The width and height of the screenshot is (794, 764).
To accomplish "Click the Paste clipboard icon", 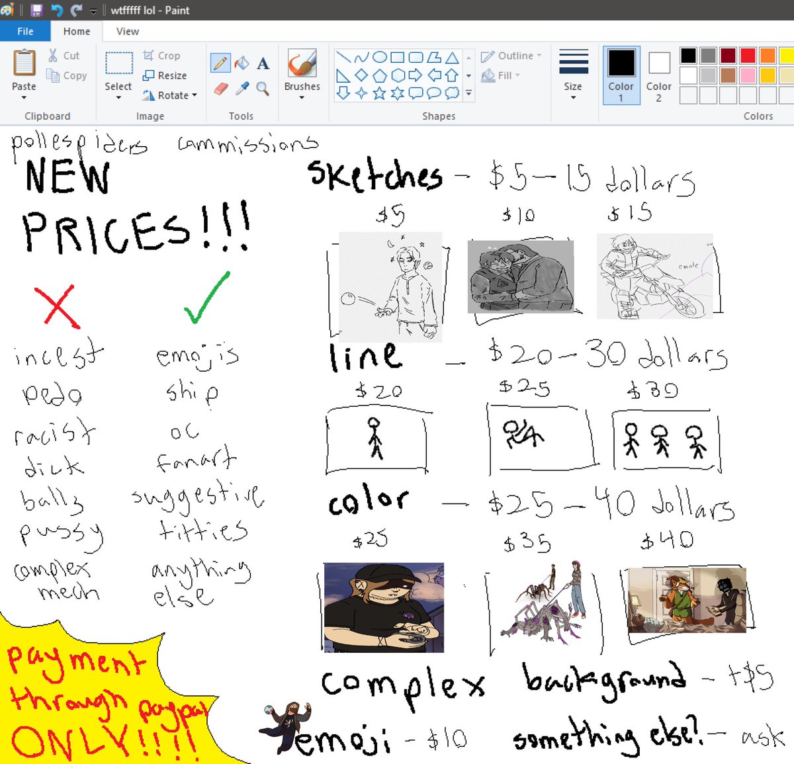I will [24, 64].
